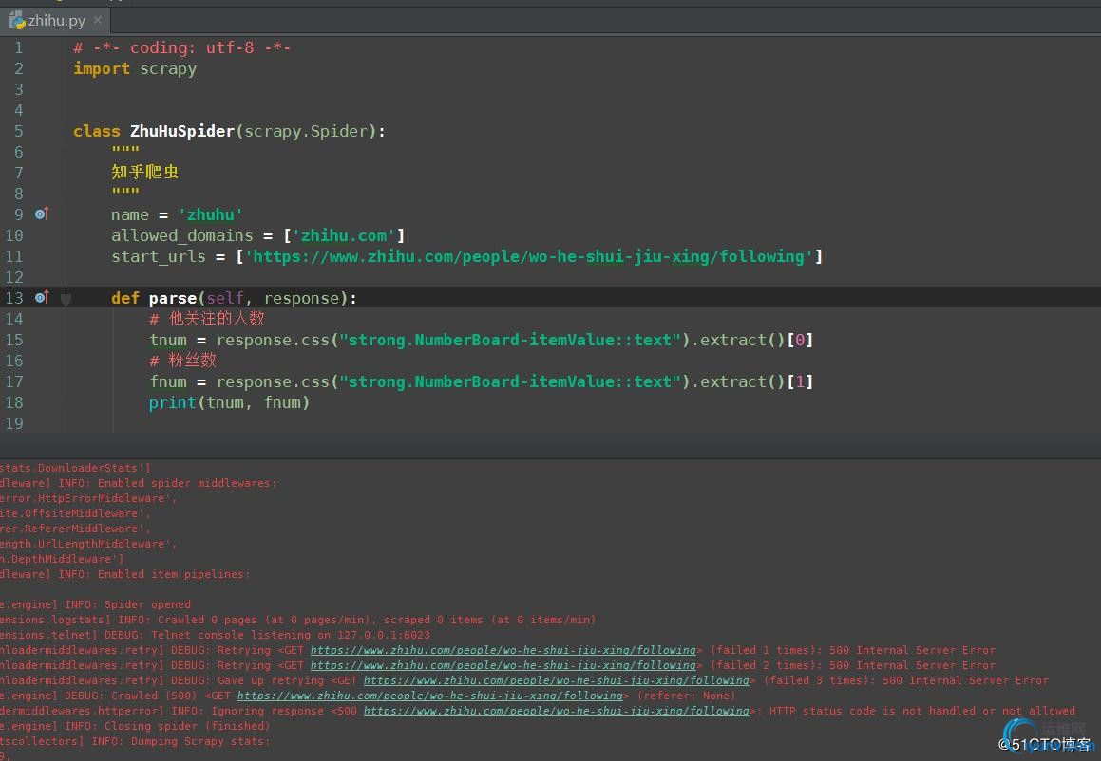This screenshot has width=1101, height=761.
Task: Open the URL in 'Ignoring response' log line
Action: (x=556, y=711)
